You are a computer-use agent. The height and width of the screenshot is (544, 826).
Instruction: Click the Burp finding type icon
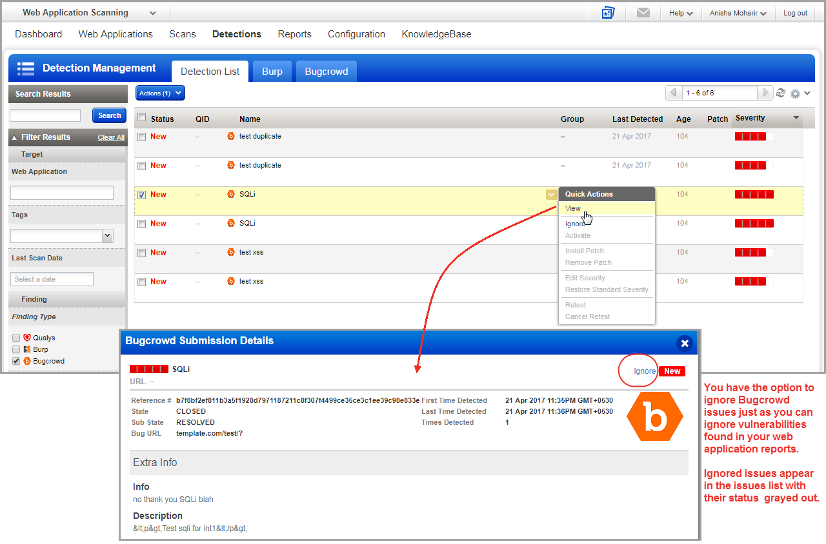coord(27,349)
